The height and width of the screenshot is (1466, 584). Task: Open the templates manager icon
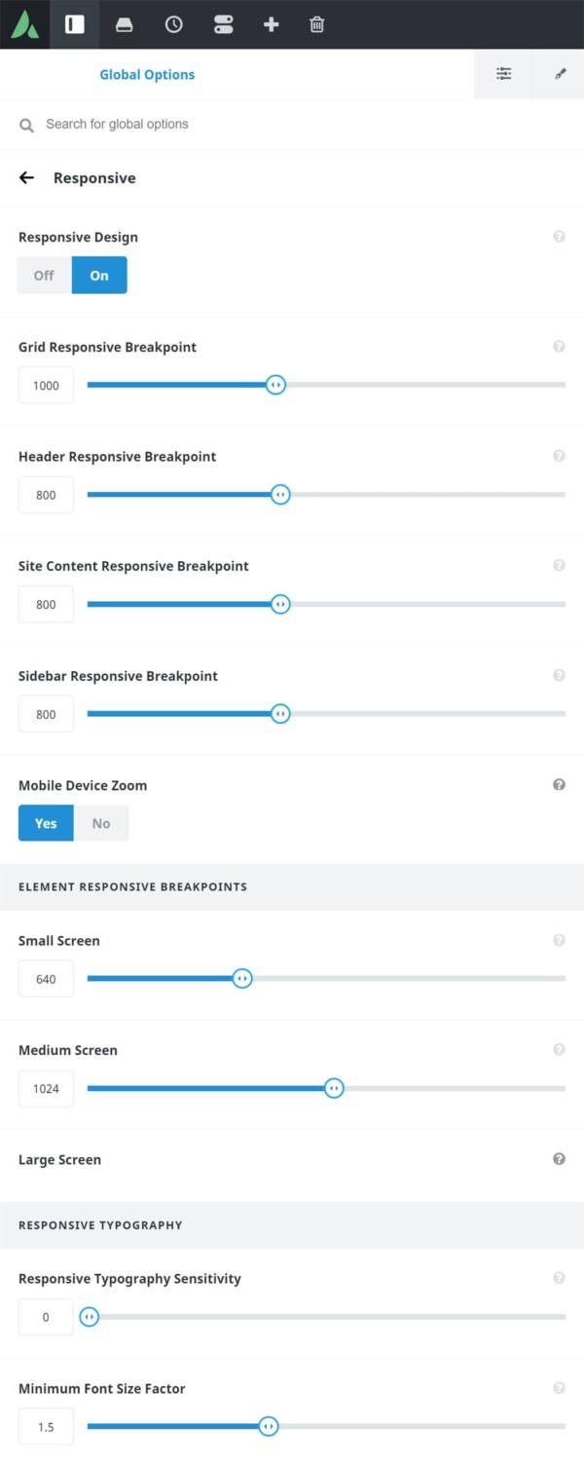tap(222, 25)
